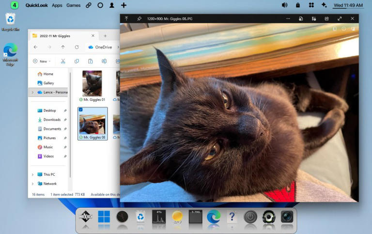Screen dimensions: 372x234
Task: Click the Windows Start icon in the dock
Action: pyautogui.click(x=104, y=217)
